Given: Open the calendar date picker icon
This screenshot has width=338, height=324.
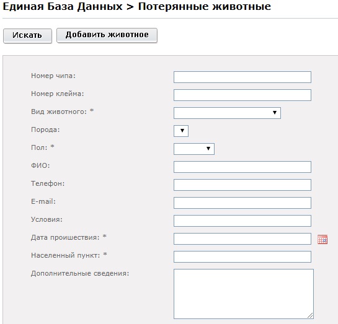Looking at the screenshot, I should click(322, 239).
